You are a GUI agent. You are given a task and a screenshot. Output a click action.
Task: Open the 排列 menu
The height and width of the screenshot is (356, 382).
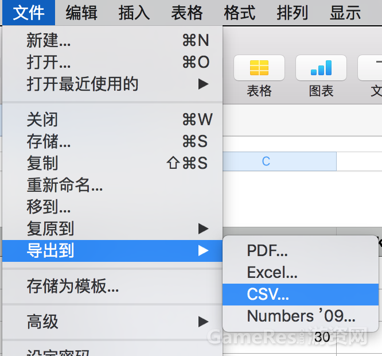(x=293, y=13)
